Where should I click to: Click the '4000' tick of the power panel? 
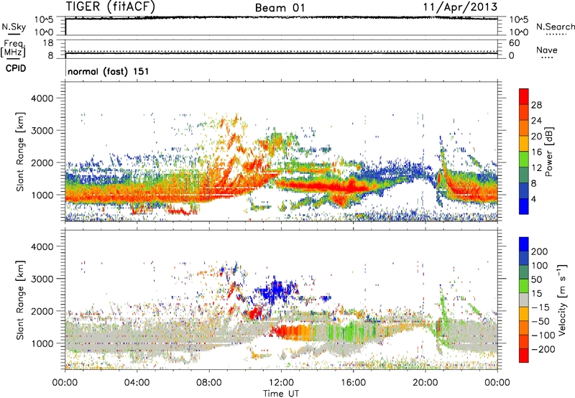[x=42, y=98]
